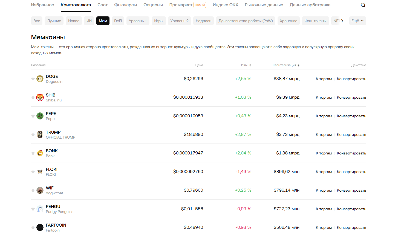Image resolution: width=401 pixels, height=234 pixels.
Task: Open the Премаркет tab
Action: pyautogui.click(x=187, y=5)
